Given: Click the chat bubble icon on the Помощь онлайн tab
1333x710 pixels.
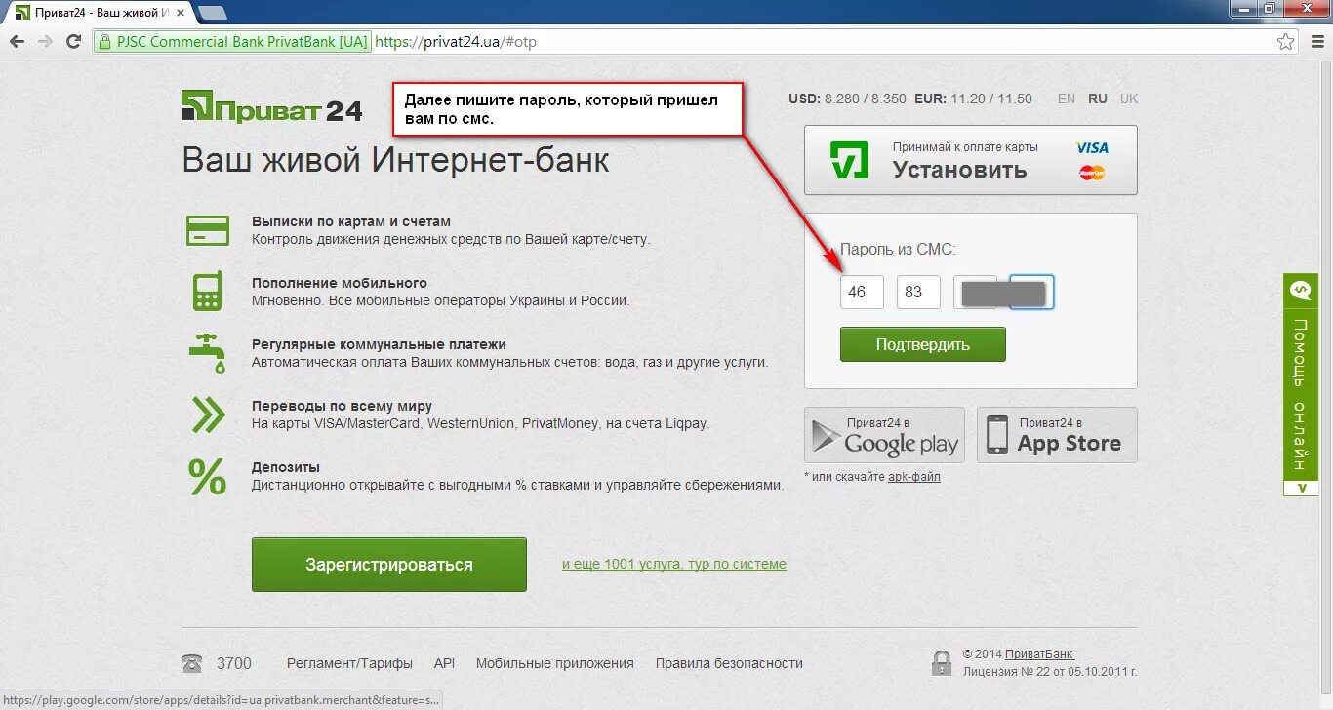Looking at the screenshot, I should [1299, 290].
